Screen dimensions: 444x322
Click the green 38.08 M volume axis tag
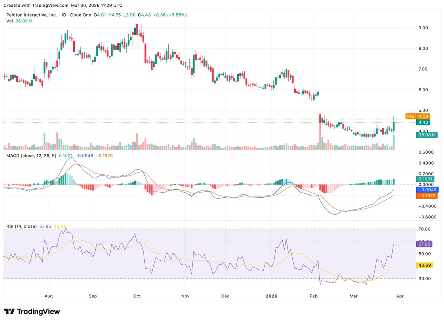coord(426,135)
